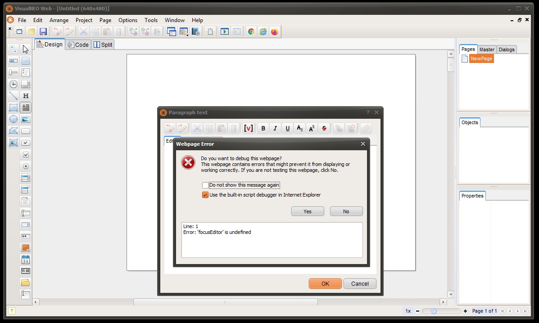
Task: Click Yes to debug the webpage
Action: coord(308,211)
